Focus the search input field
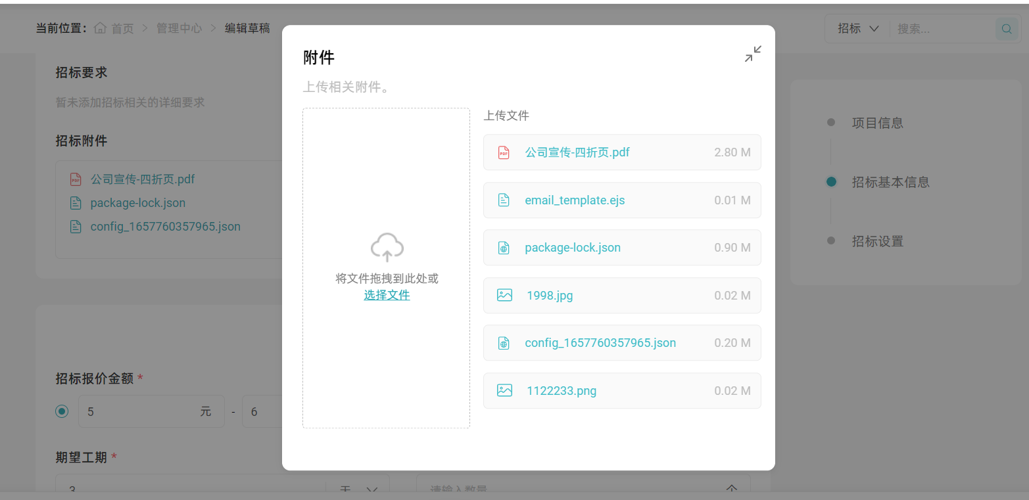Viewport: 1029px width, 500px height. point(944,29)
